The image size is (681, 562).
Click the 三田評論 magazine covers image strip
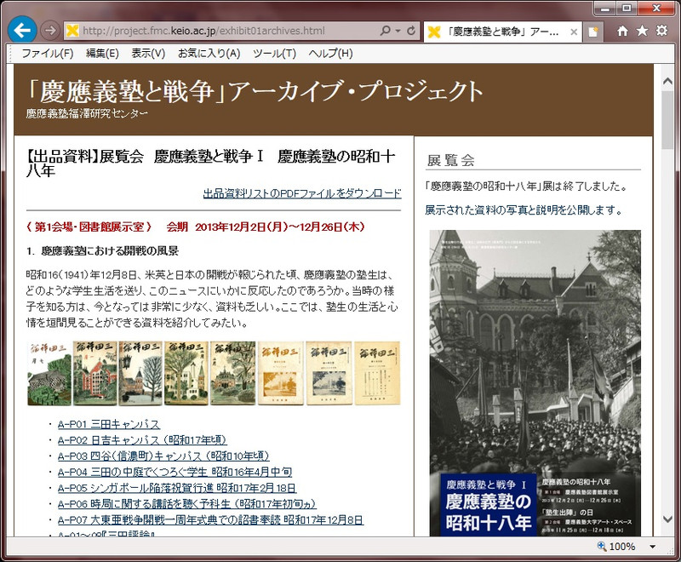coord(214,374)
